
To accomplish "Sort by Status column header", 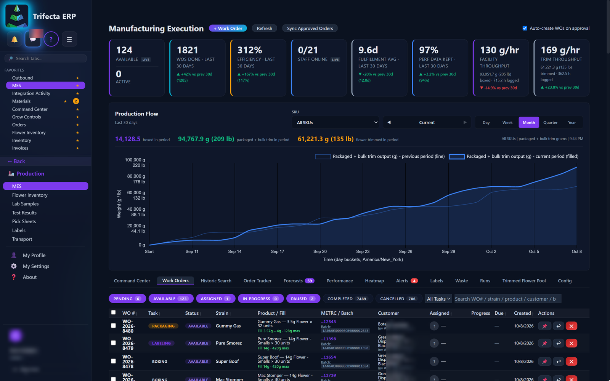I will coord(194,313).
